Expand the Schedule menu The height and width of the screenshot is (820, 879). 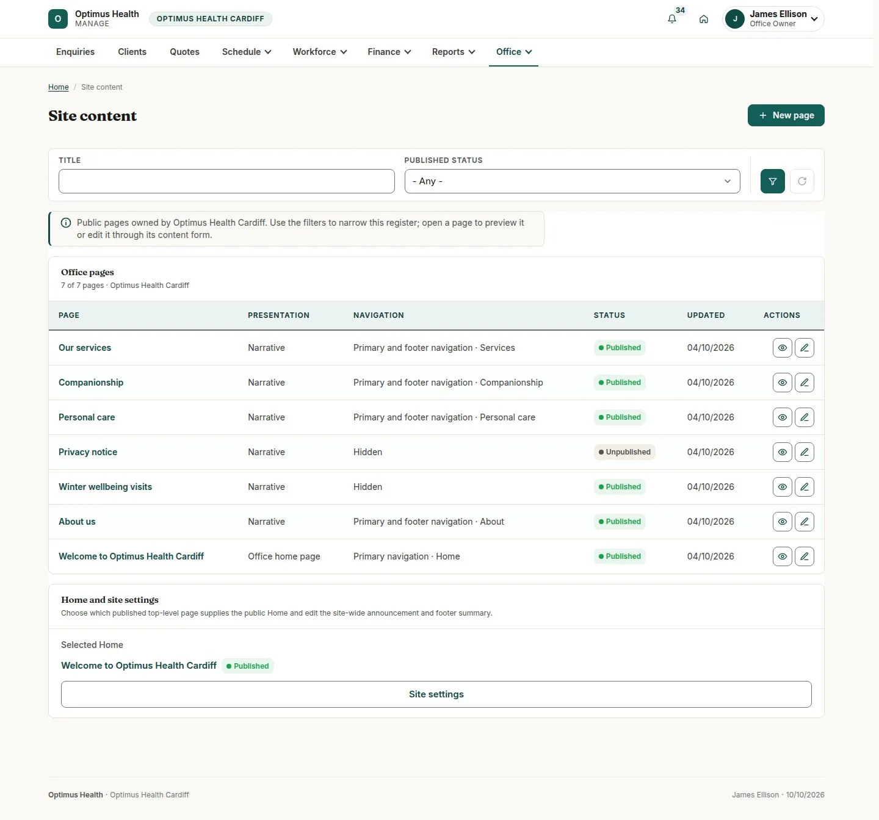[x=247, y=52]
